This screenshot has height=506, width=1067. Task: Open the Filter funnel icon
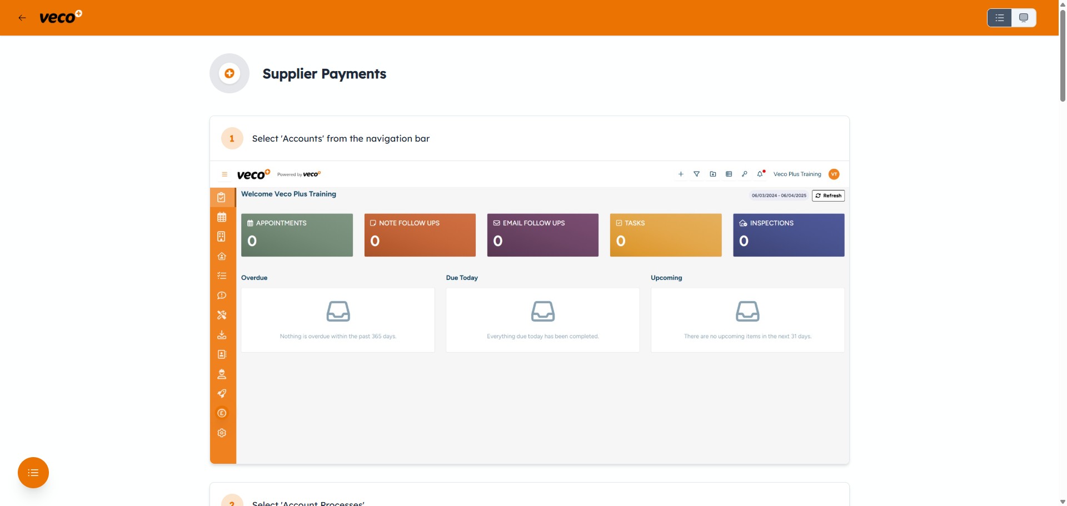696,174
